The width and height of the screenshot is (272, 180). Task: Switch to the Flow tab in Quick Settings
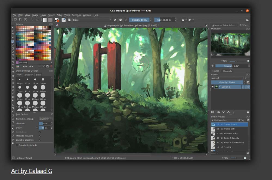click(x=39, y=75)
